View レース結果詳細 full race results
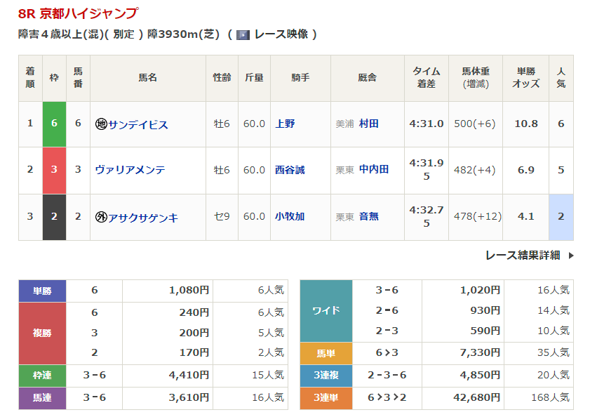590x417 pixels. pos(523,256)
